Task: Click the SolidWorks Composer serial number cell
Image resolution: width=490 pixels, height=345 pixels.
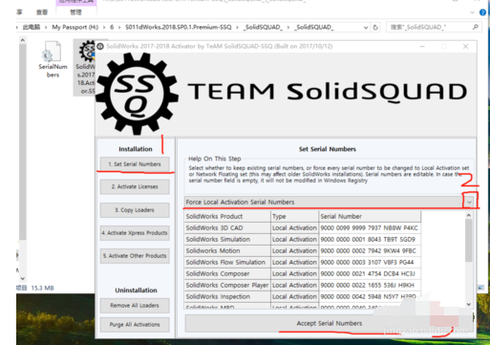Action: click(370, 274)
